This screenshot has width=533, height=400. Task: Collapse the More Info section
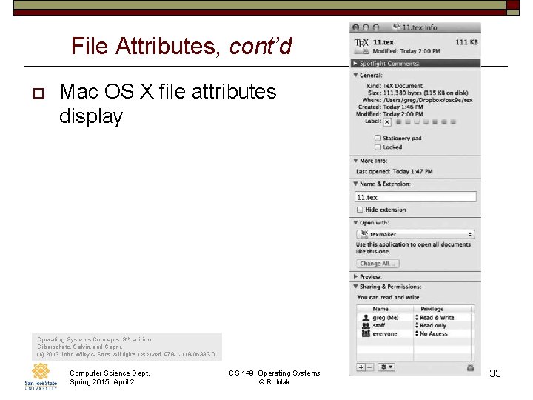click(x=355, y=161)
